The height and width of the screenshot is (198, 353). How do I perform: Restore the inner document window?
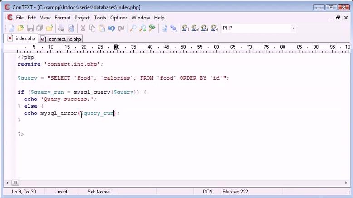pyautogui.click(x=338, y=18)
